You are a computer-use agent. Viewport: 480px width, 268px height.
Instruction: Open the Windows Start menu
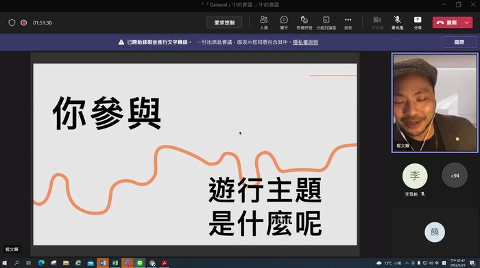[x=4, y=263]
